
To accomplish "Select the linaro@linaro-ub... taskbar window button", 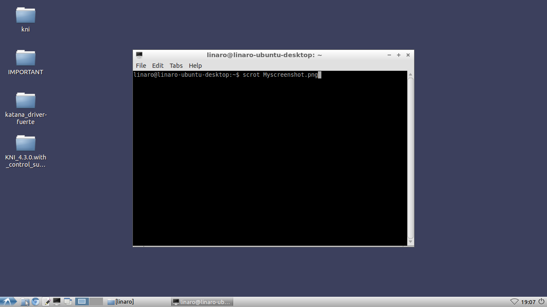I will (202, 302).
